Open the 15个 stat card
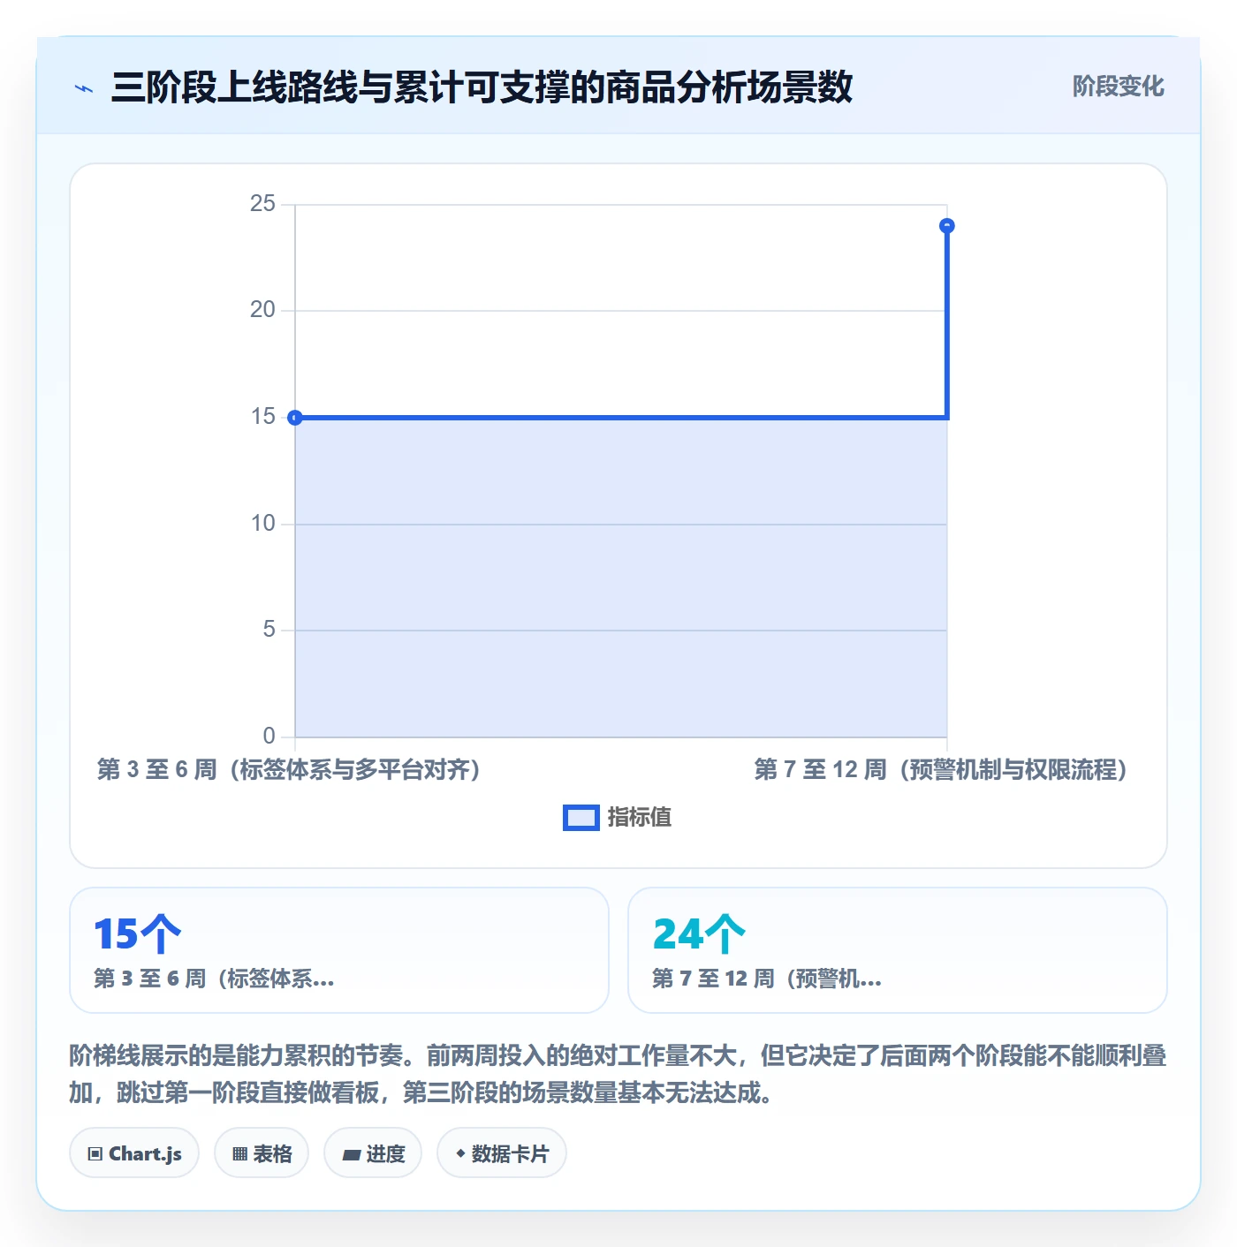Screen dimensions: 1237x1247 339,950
